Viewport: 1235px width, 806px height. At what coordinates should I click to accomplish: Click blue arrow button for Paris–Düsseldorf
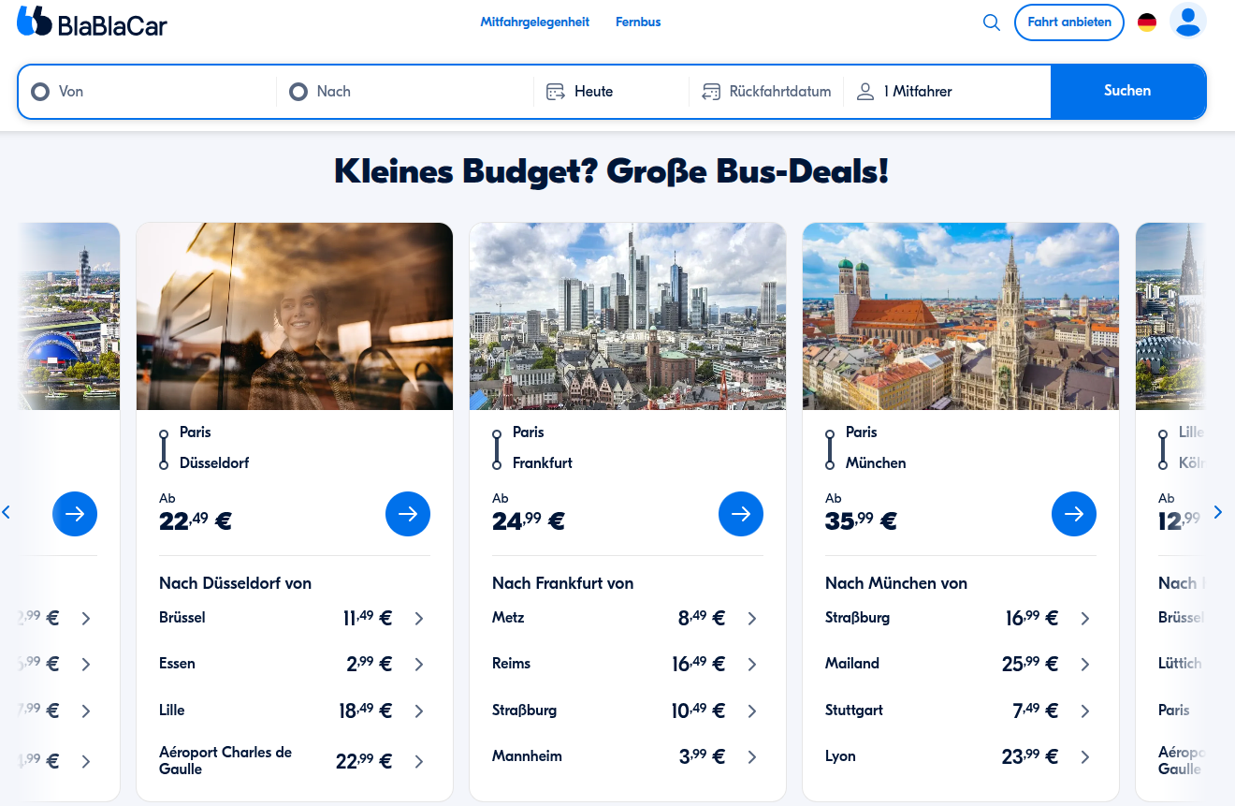[x=408, y=514]
